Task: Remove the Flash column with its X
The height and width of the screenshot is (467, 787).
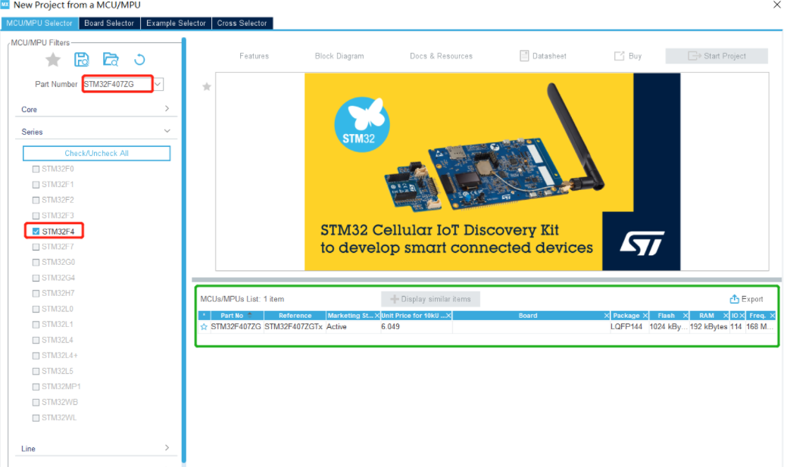Action: [685, 316]
